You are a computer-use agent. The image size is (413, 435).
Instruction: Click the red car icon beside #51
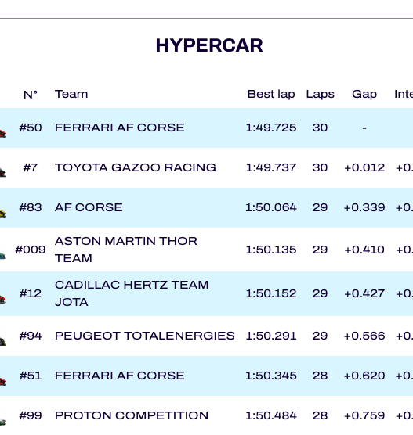(x=3, y=381)
